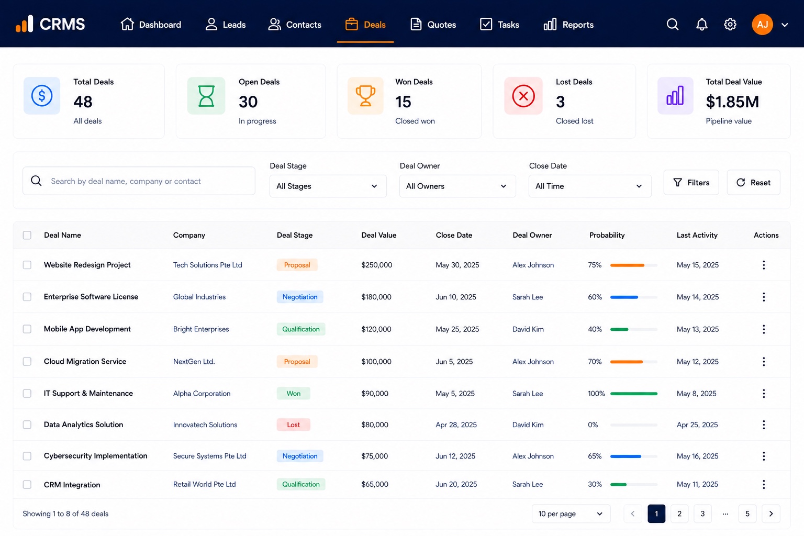
Task: Click the current page 1 button
Action: [656, 513]
